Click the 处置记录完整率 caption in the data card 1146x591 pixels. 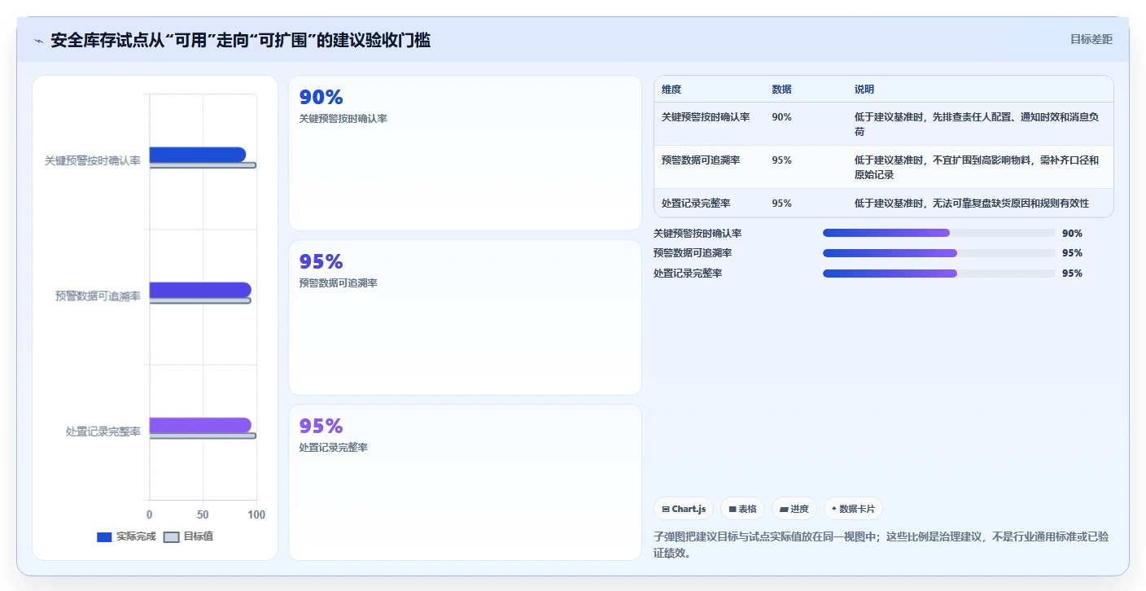pyautogui.click(x=334, y=448)
